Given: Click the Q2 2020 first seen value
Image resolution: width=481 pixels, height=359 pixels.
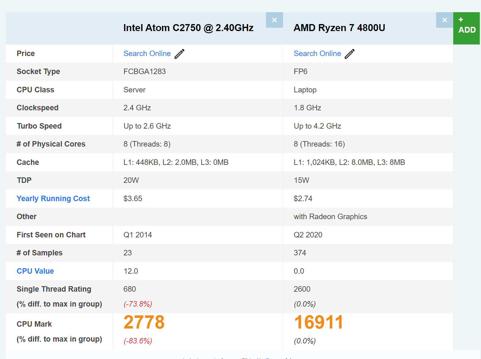Looking at the screenshot, I should [x=308, y=235].
